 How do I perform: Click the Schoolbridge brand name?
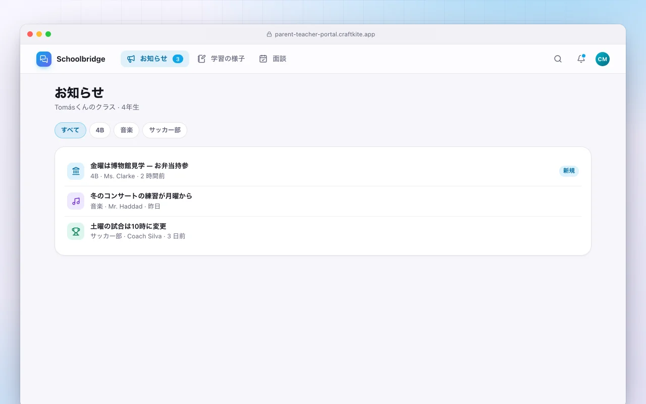point(81,59)
